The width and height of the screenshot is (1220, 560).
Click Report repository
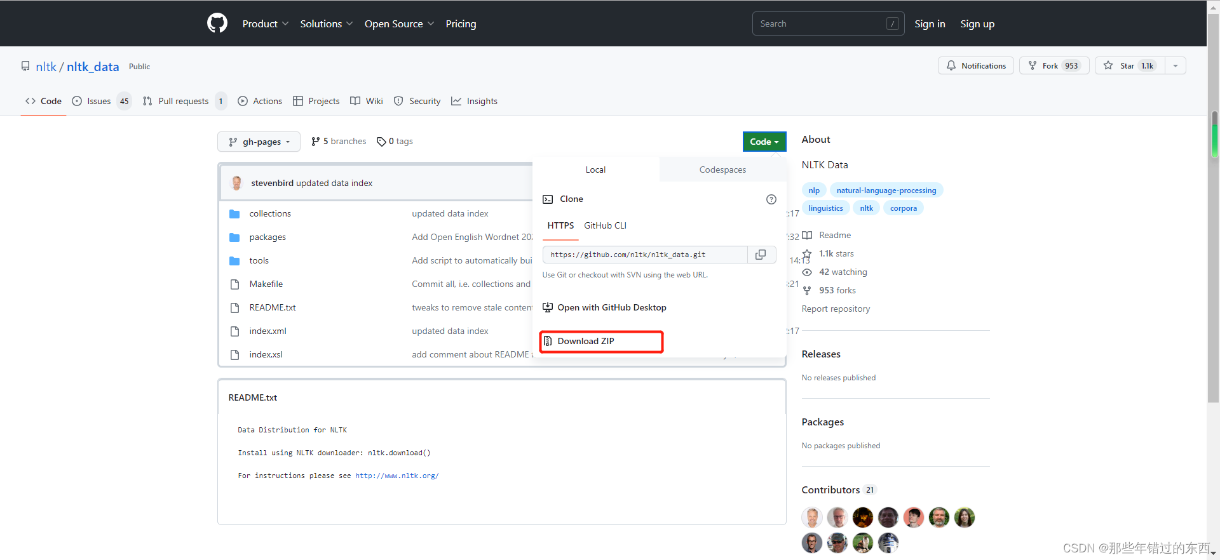[836, 309]
